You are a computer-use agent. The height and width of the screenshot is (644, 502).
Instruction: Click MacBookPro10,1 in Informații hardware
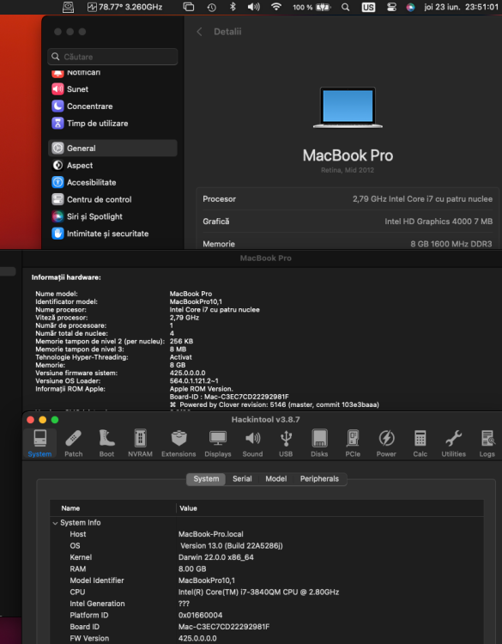point(196,302)
